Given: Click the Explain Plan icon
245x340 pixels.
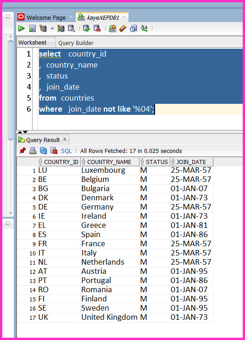Looking at the screenshot, I should (x=43, y=28).
